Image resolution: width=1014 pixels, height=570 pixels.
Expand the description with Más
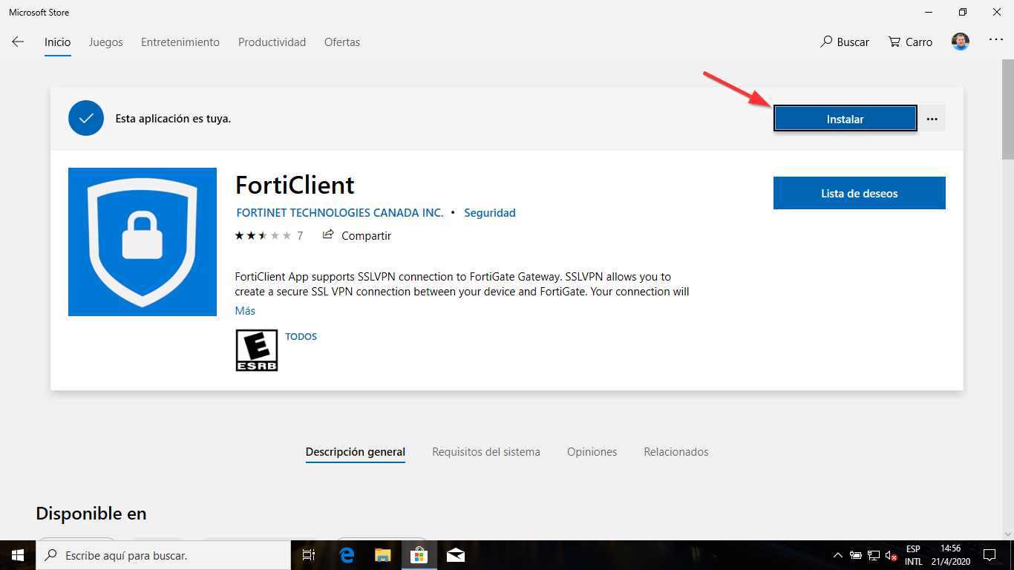(x=246, y=310)
